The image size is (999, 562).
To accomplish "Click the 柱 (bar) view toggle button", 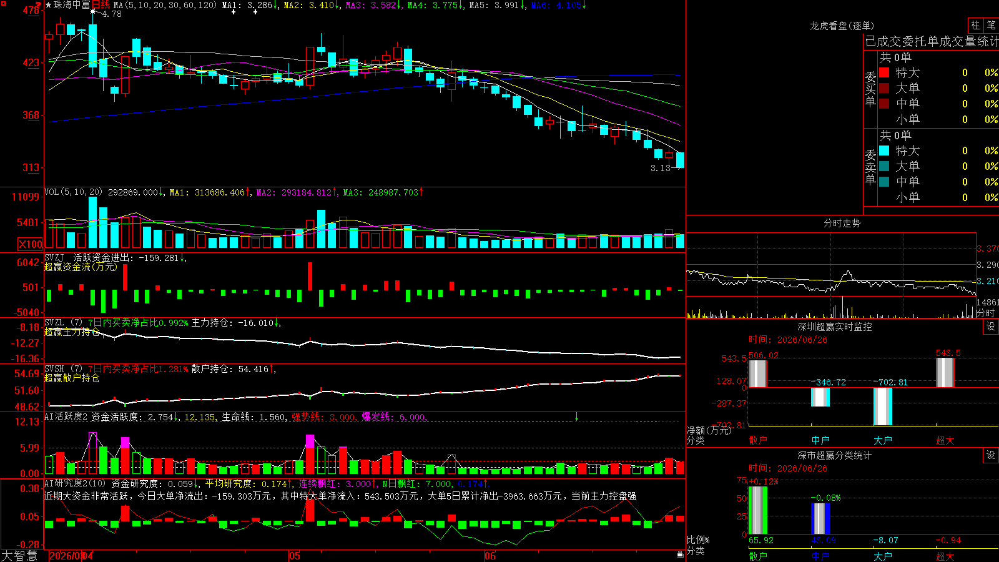I will [975, 26].
